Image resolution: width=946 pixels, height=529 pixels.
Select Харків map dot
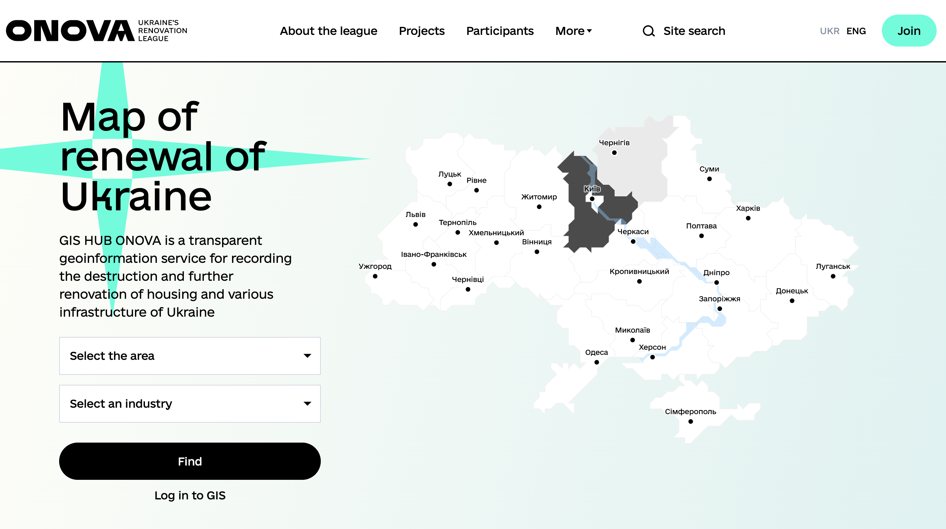click(x=748, y=218)
